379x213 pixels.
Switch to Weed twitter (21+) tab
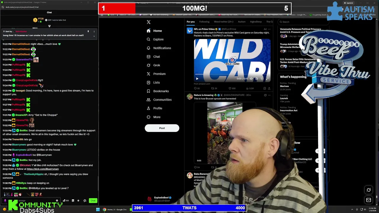click(x=224, y=22)
